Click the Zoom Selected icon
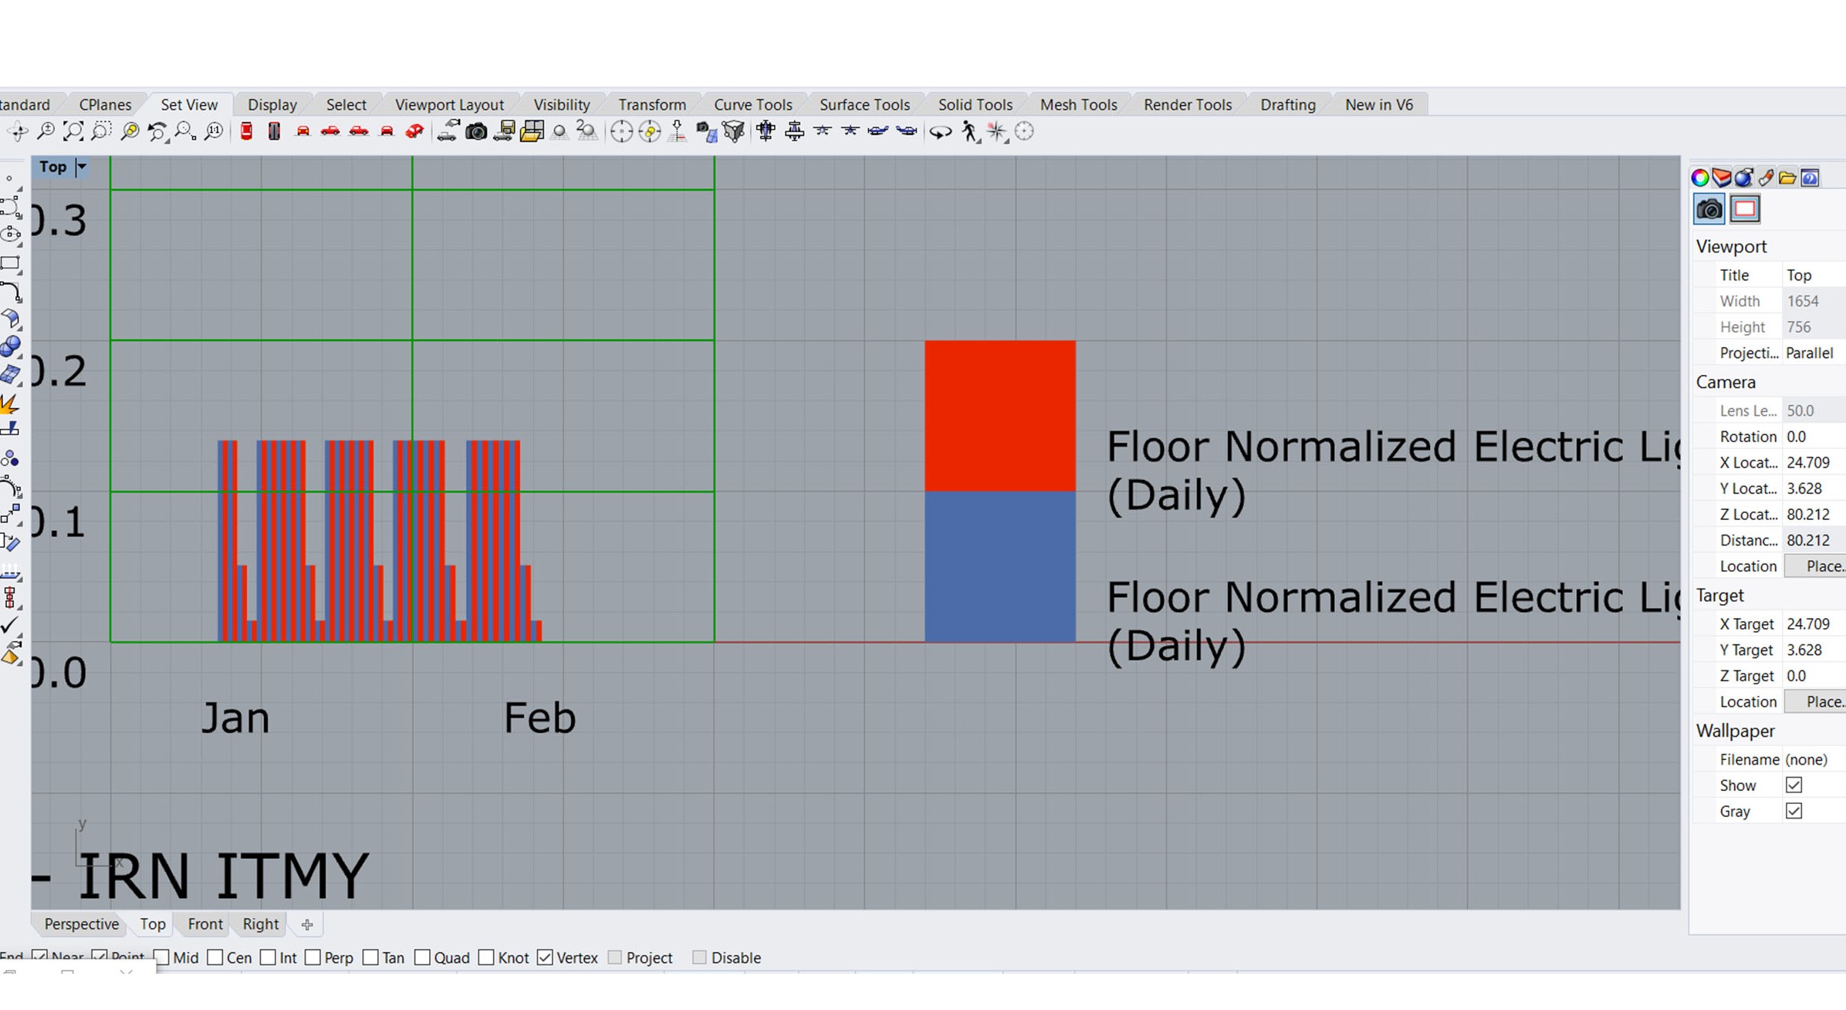The image size is (1846, 1010). click(130, 131)
